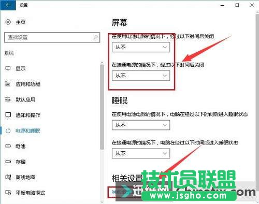Select 平板电脑模式 in the sidebar

point(31,193)
